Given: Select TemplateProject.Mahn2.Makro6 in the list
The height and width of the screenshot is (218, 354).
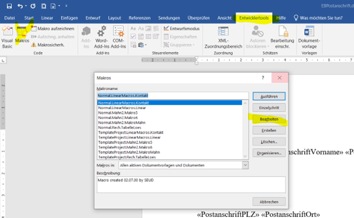Looking at the screenshot, I should click(x=170, y=147).
